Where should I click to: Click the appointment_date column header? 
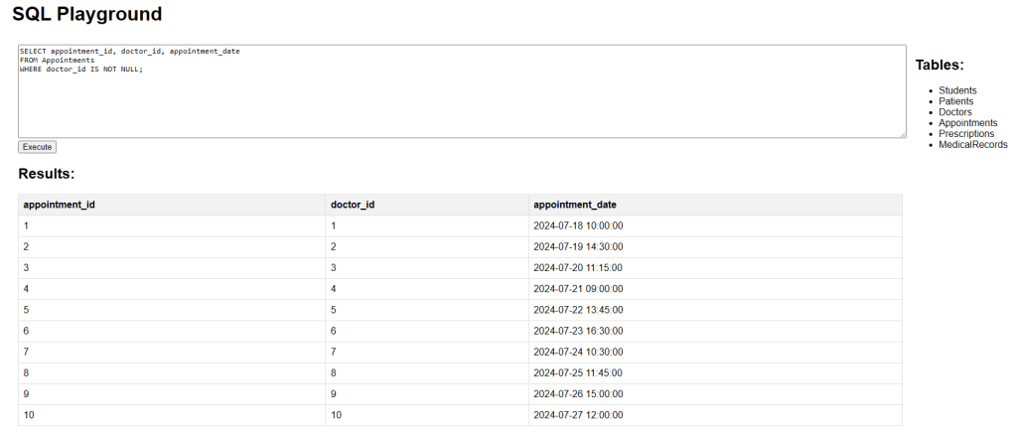tap(715, 205)
